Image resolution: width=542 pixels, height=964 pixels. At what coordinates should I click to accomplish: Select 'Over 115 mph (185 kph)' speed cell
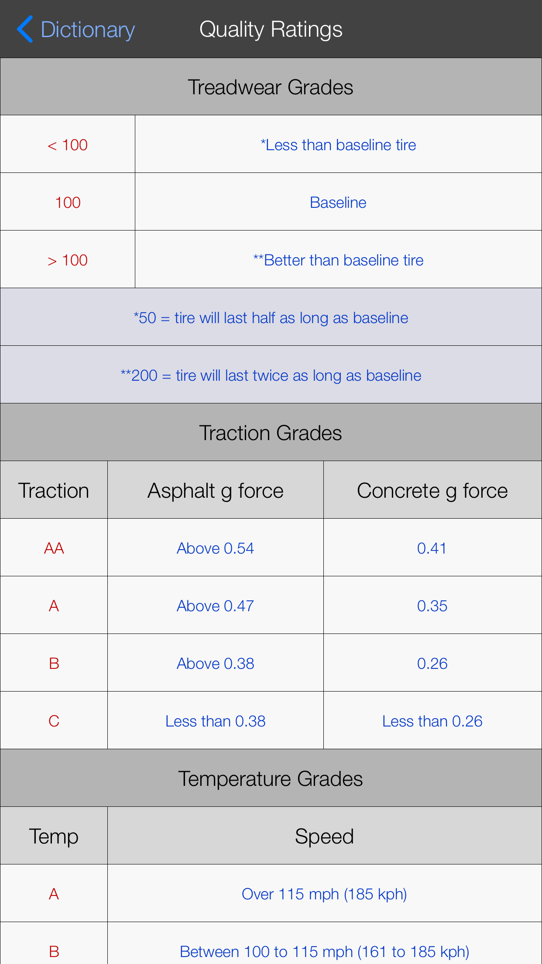[324, 893]
